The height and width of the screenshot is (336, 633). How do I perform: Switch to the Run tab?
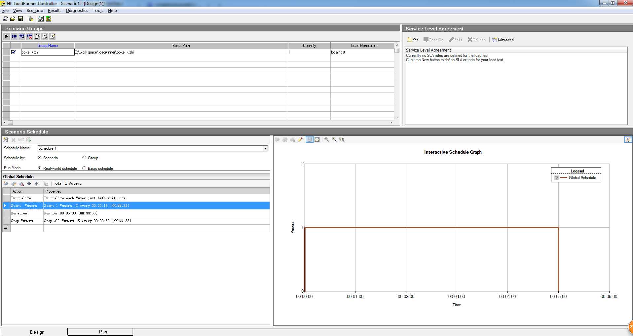[x=100, y=332]
